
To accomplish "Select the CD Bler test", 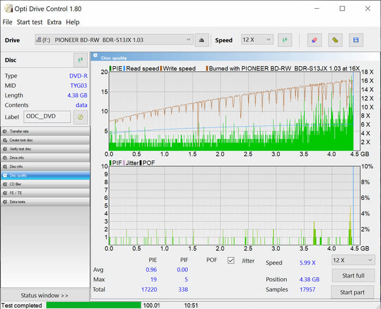I will pos(45,184).
